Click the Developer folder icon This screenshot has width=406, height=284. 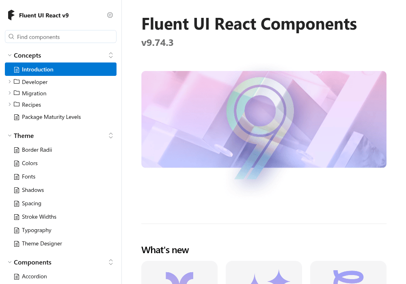[x=17, y=82]
